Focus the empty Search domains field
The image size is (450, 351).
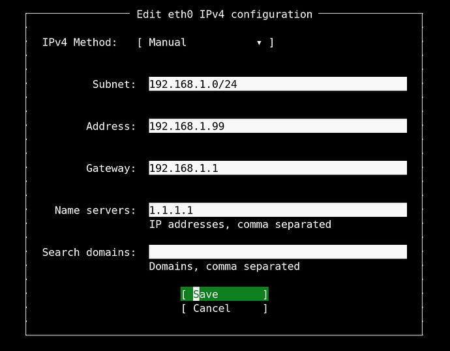[278, 252]
